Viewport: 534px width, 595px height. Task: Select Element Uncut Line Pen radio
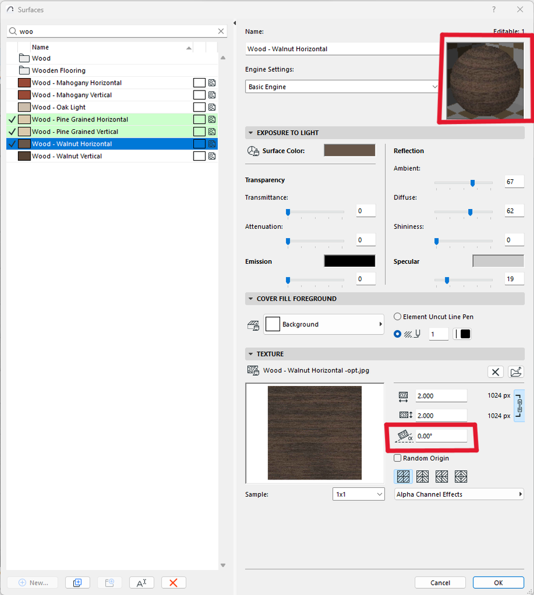398,316
